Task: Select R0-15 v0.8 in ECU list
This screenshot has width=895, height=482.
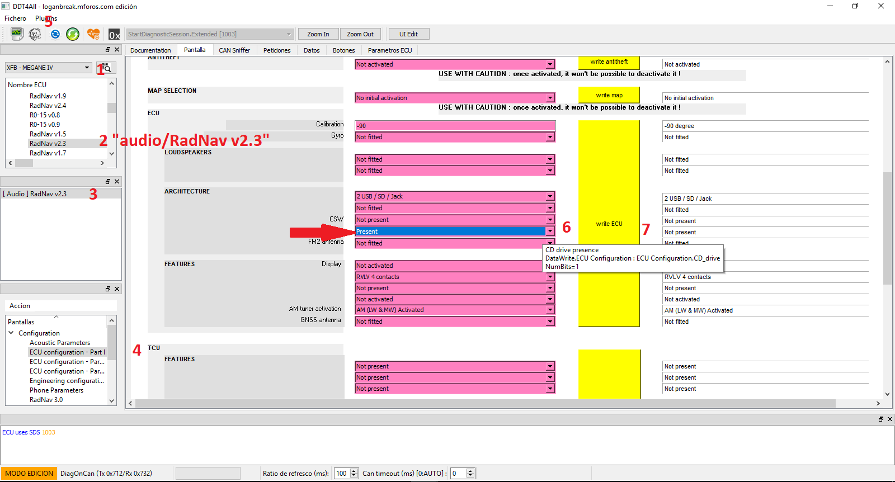Action: pyautogui.click(x=45, y=115)
